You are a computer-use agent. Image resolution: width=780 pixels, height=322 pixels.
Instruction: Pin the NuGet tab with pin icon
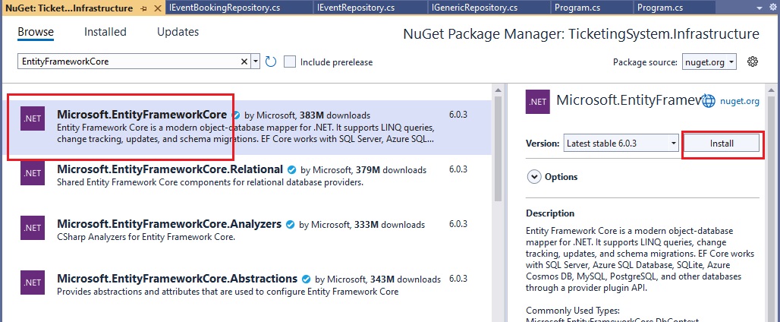coord(144,8)
